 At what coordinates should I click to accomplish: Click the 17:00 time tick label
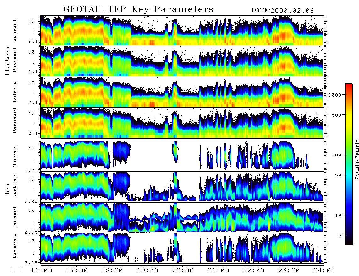[x=76, y=270]
